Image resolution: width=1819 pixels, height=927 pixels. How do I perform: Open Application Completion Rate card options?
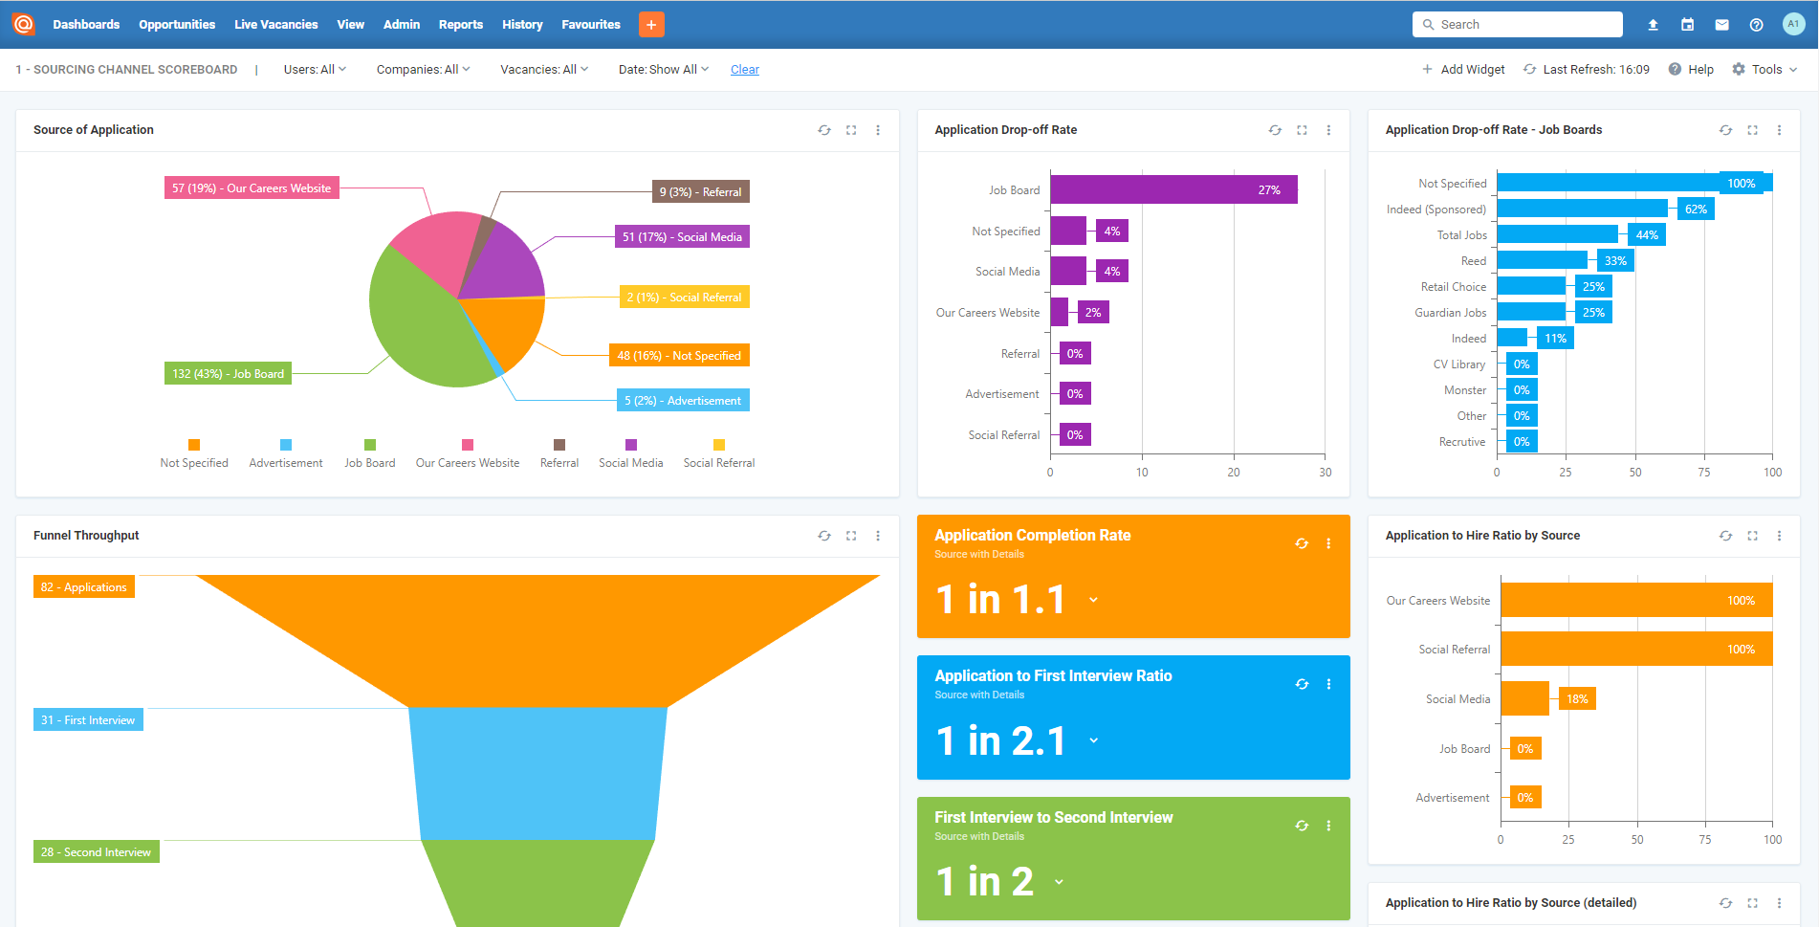[1328, 543]
